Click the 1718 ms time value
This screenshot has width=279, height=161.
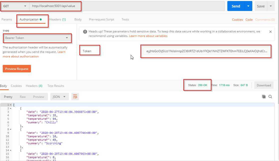(224, 85)
